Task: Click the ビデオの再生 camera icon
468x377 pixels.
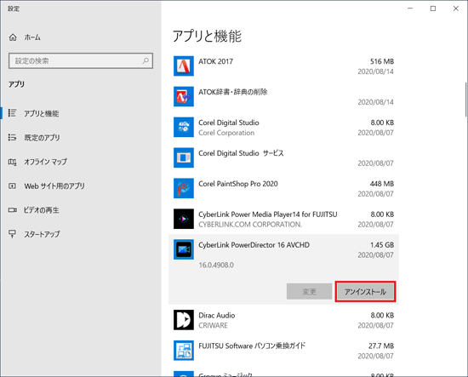Action: tap(12, 210)
